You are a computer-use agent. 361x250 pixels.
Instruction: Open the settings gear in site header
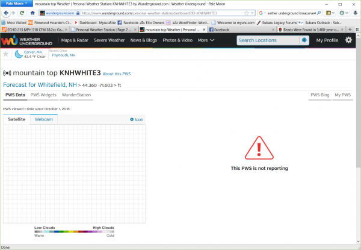(348, 40)
